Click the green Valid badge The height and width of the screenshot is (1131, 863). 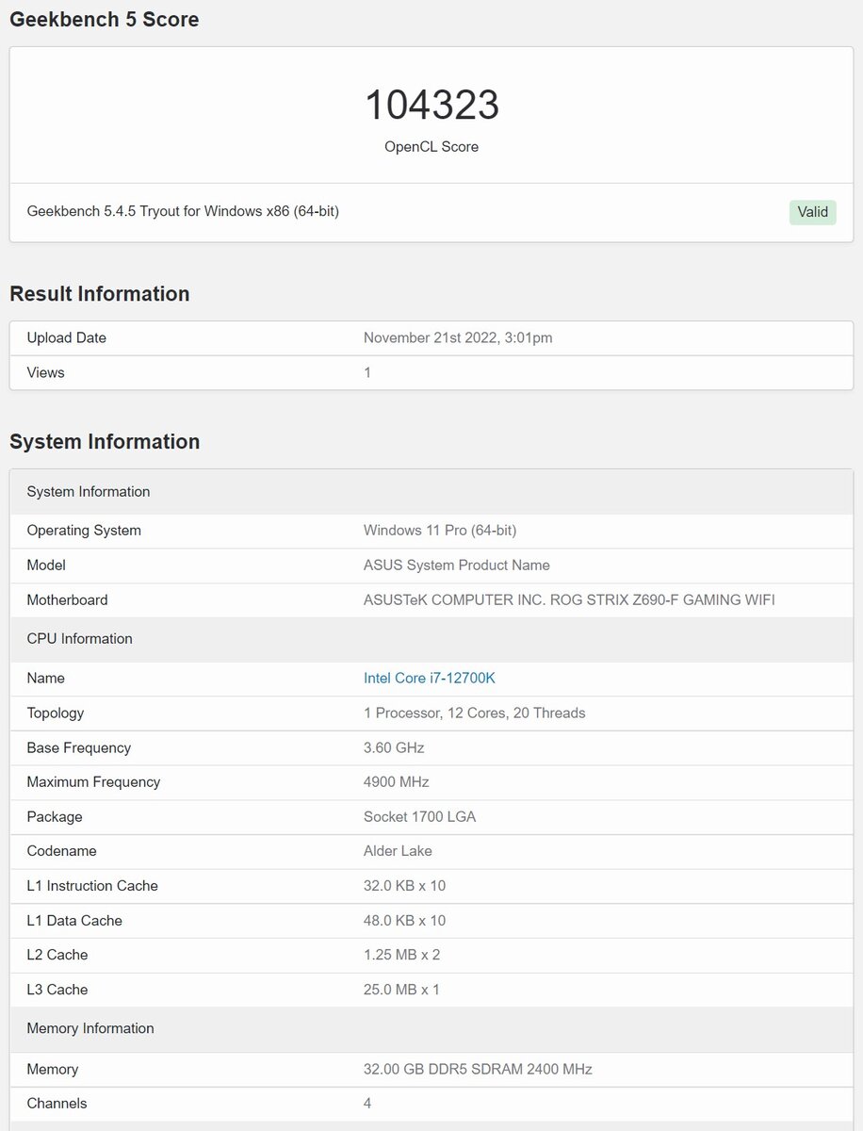tap(812, 212)
